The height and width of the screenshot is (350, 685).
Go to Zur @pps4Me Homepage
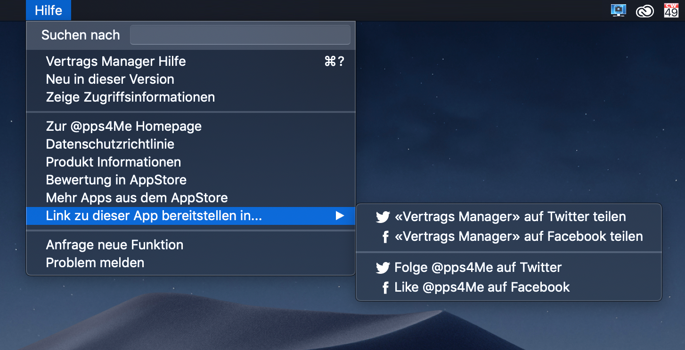[x=190, y=127]
